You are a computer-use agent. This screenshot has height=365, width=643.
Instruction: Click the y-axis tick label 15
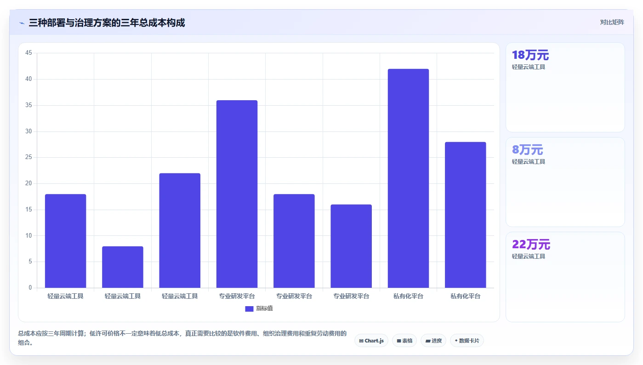[28, 210]
